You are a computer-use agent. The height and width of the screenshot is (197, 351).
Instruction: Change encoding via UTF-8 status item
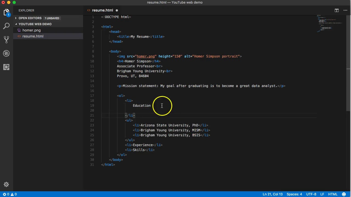click(311, 194)
